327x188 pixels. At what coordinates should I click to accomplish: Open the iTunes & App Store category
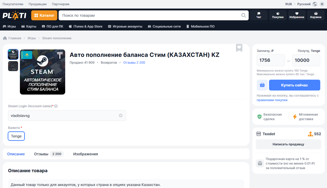[x=85, y=26]
